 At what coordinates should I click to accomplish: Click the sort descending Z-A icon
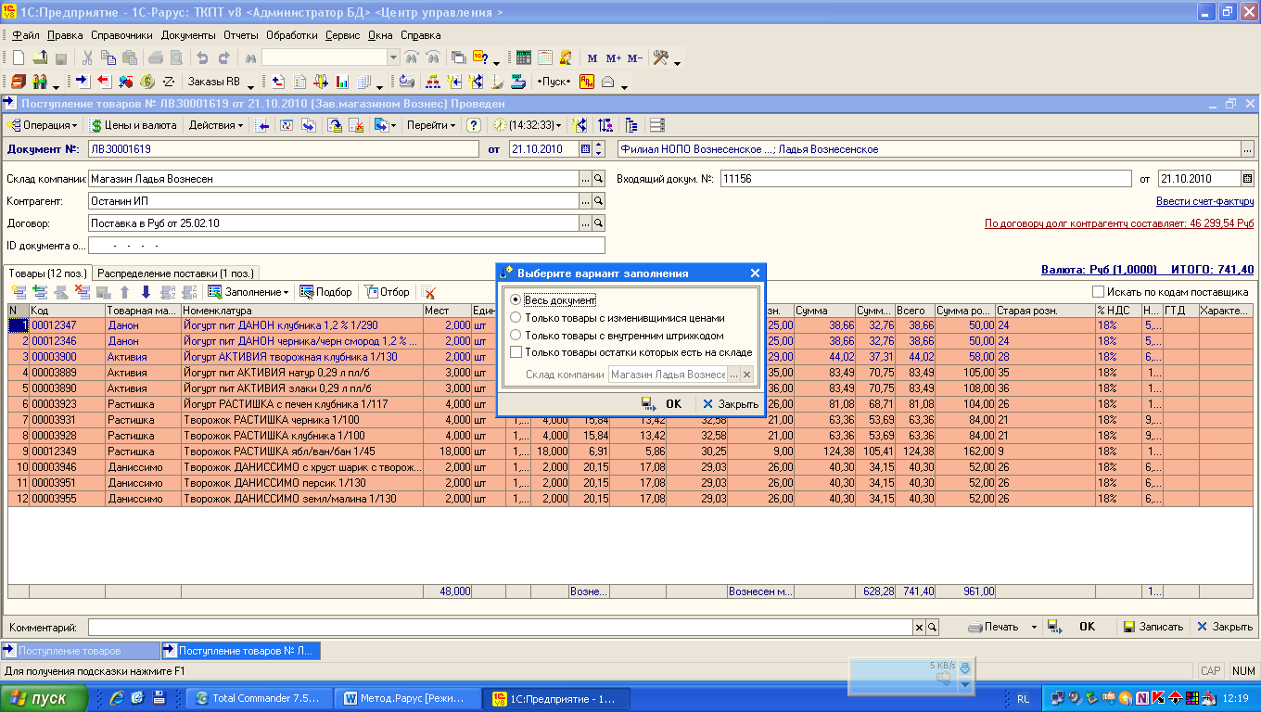(x=189, y=292)
